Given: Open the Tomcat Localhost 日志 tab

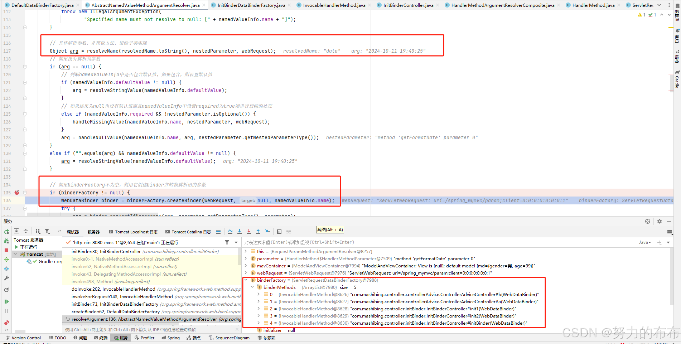Looking at the screenshot, I should click(x=133, y=232).
